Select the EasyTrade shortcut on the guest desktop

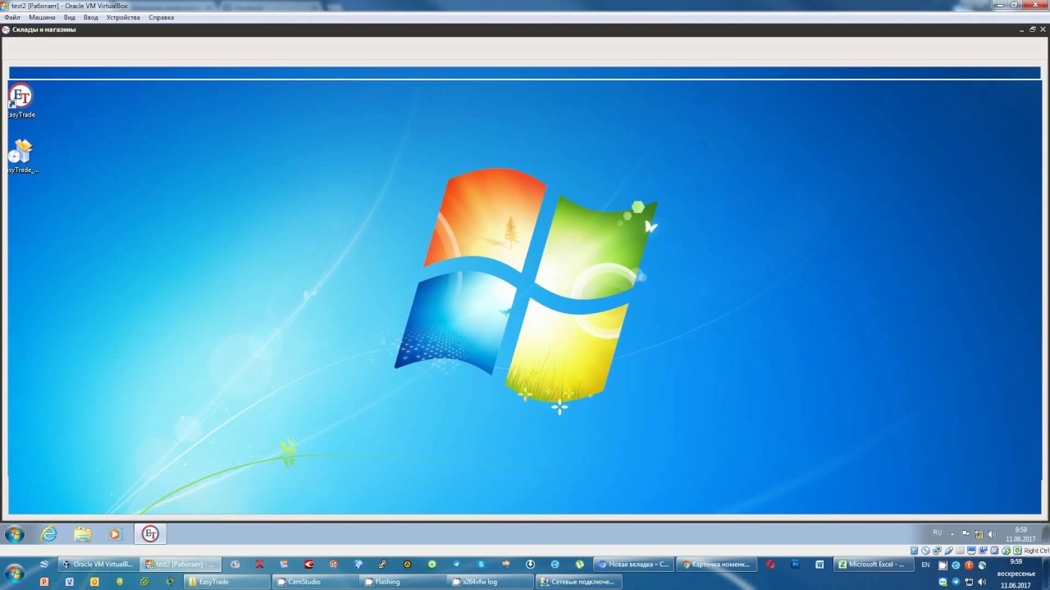tap(21, 101)
